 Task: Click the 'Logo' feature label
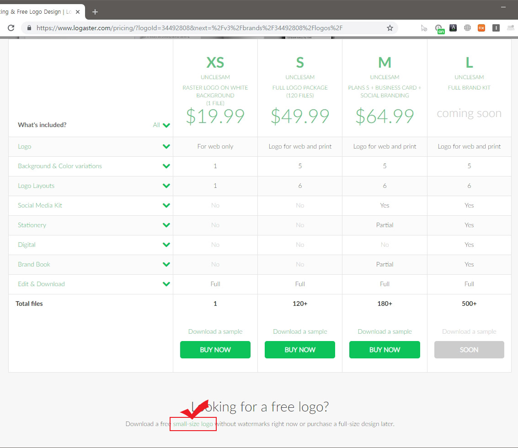[x=24, y=146]
